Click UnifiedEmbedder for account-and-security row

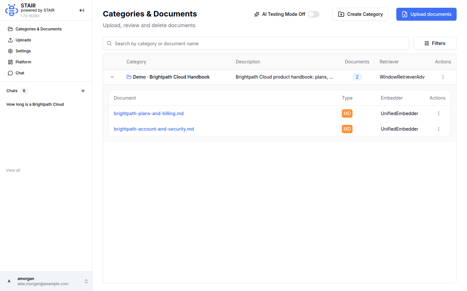[400, 129]
